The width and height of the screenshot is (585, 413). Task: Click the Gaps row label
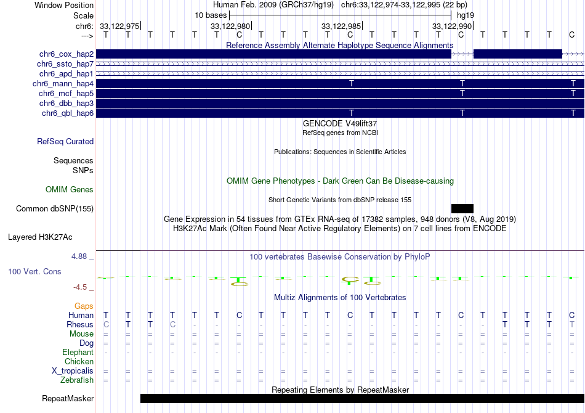84,306
